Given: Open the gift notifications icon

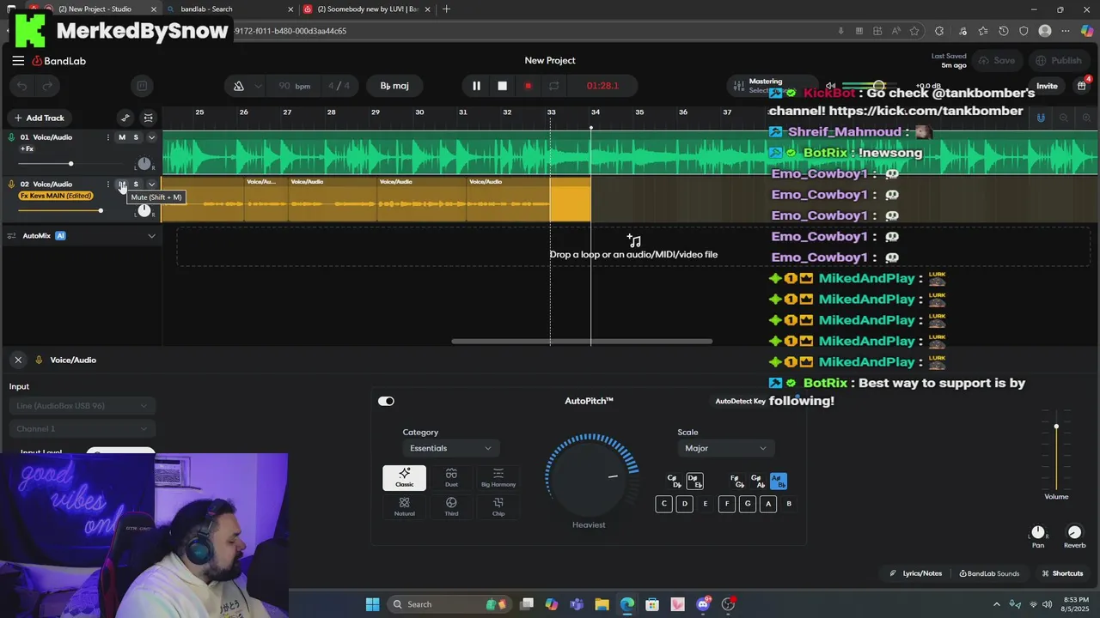Looking at the screenshot, I should (x=1082, y=86).
